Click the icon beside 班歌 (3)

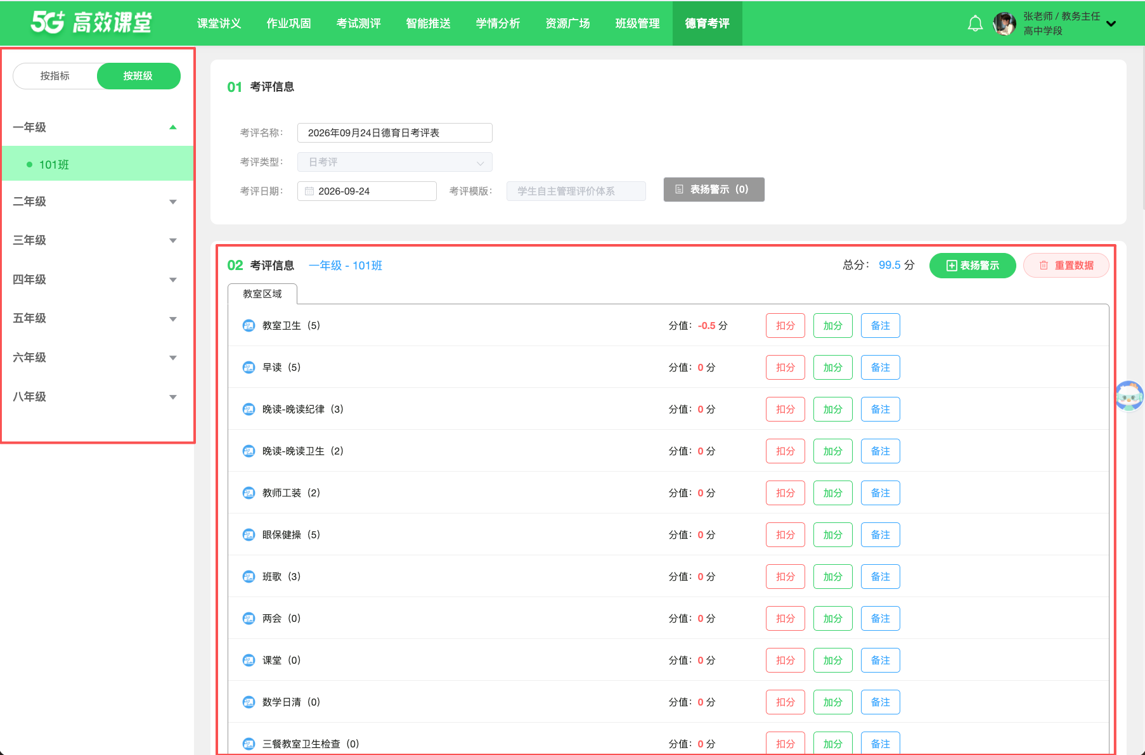tap(249, 577)
